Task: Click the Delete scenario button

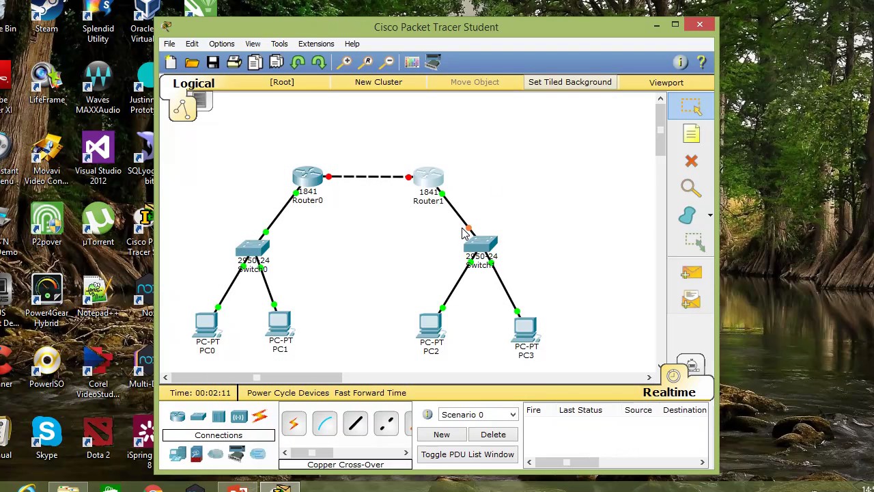Action: (x=493, y=435)
